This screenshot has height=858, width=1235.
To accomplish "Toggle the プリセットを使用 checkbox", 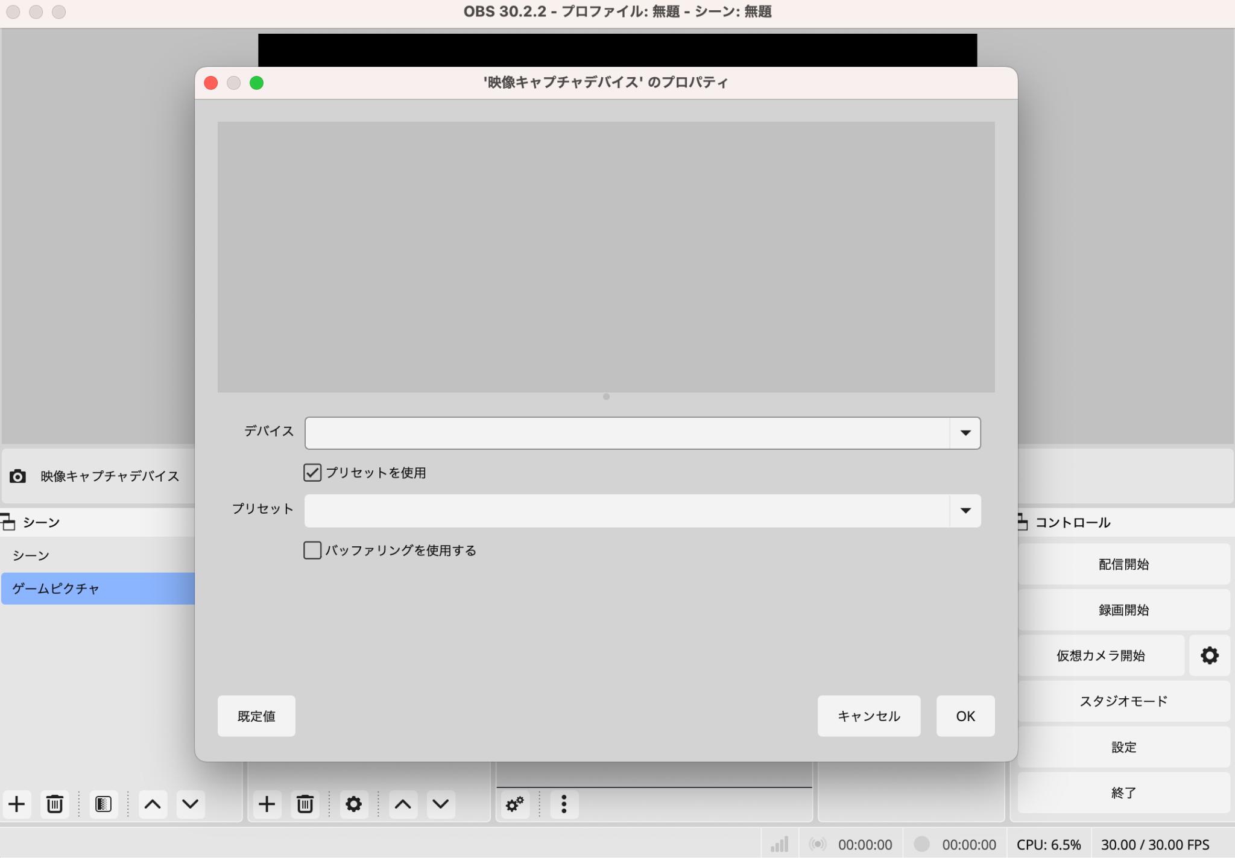I will [x=312, y=473].
